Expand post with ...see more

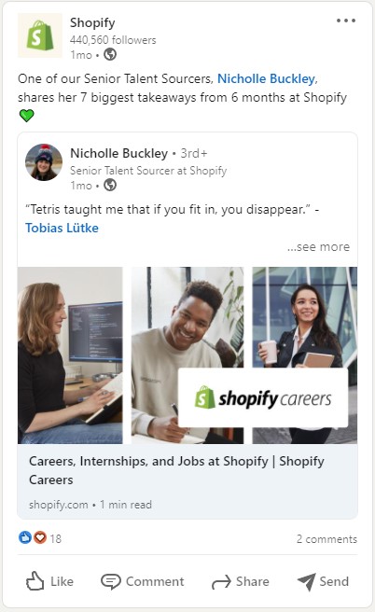click(x=318, y=246)
